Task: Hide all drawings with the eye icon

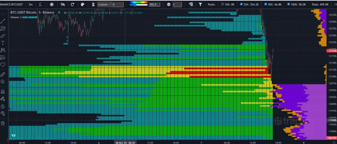Action: coord(3,113)
